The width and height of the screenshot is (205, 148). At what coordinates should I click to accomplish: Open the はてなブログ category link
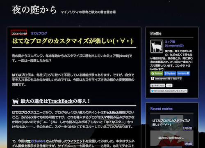39,33
